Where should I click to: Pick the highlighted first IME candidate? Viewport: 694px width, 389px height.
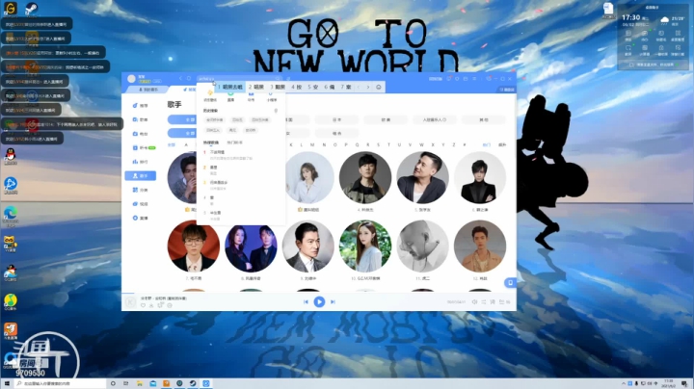click(x=230, y=87)
